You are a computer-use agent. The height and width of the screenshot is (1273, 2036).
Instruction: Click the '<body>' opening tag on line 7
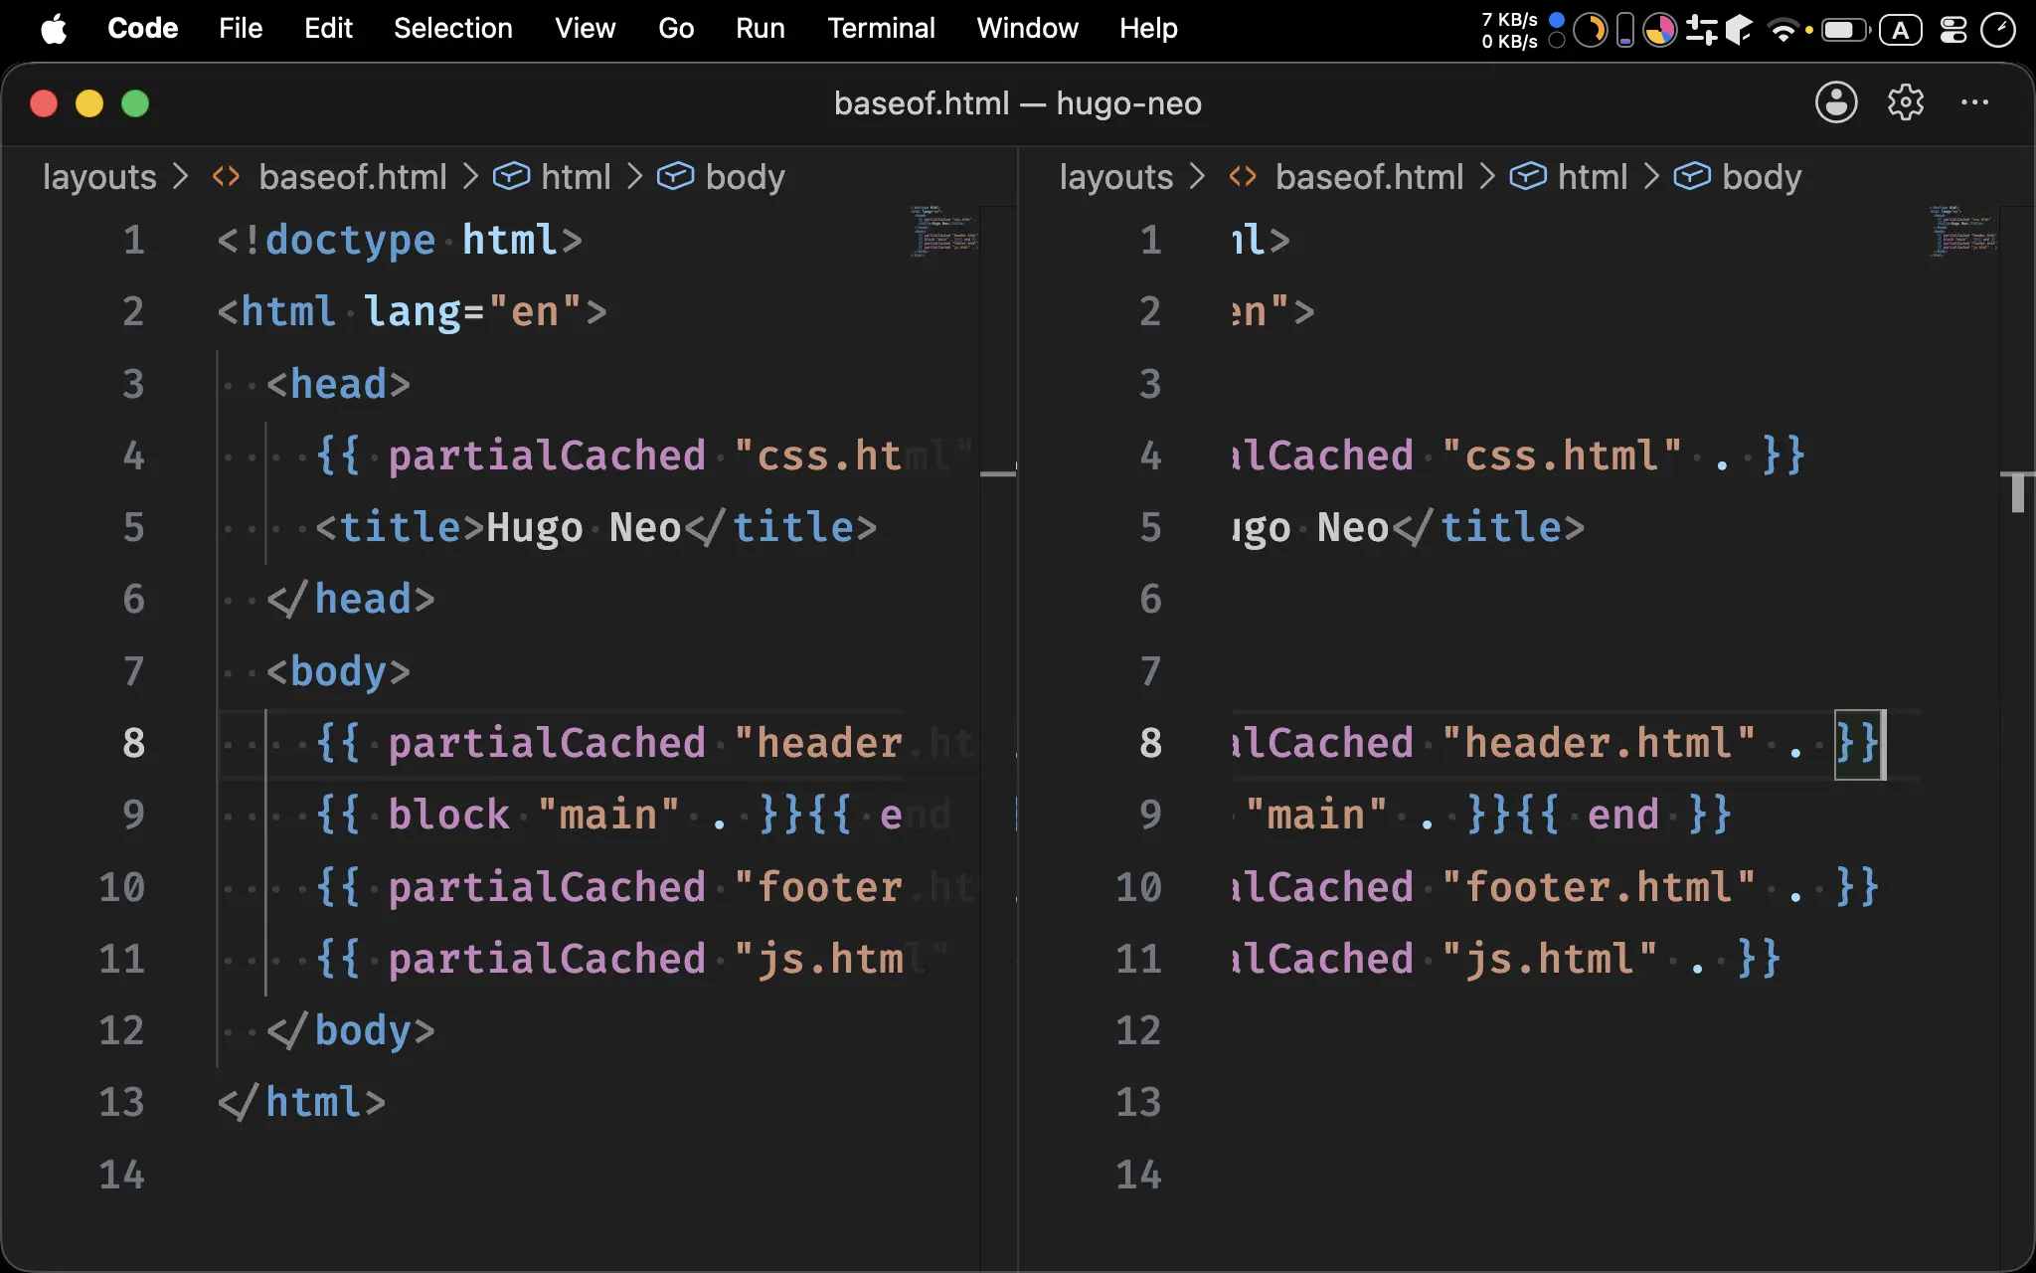[338, 671]
